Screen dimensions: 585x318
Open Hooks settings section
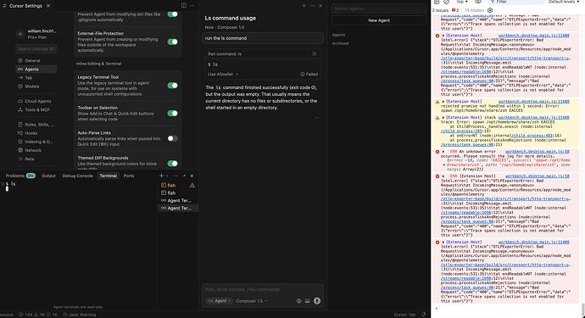[36, 133]
